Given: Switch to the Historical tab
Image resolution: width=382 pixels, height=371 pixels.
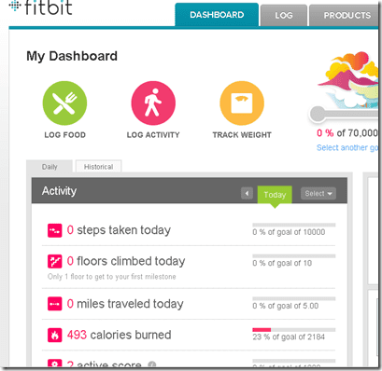Looking at the screenshot, I should [98, 167].
